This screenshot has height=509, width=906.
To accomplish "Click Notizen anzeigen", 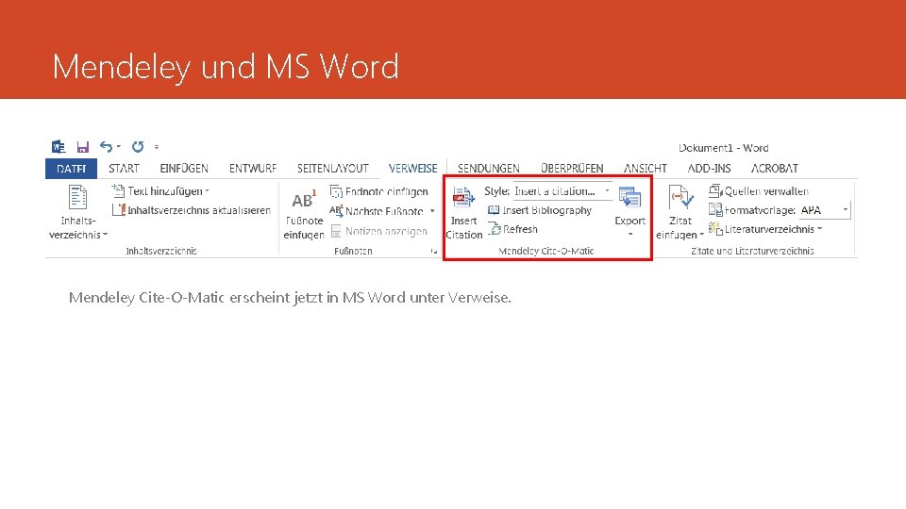I will point(379,232).
